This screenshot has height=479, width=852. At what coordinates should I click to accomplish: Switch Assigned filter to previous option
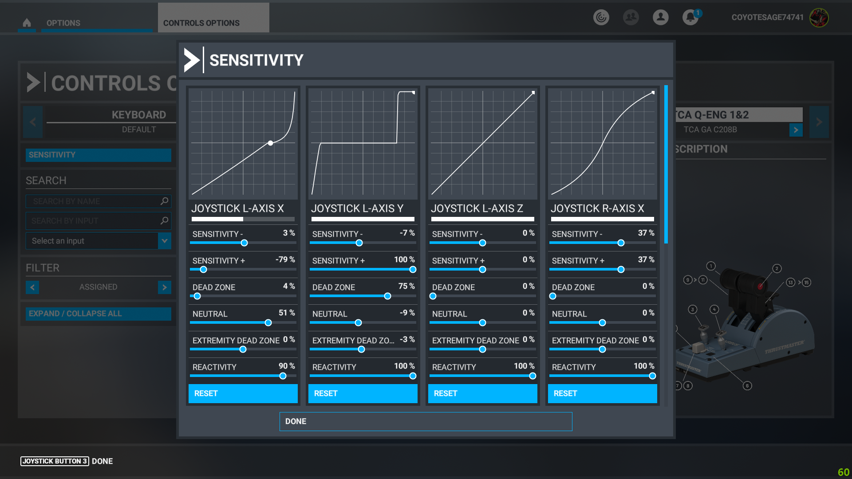pyautogui.click(x=32, y=287)
